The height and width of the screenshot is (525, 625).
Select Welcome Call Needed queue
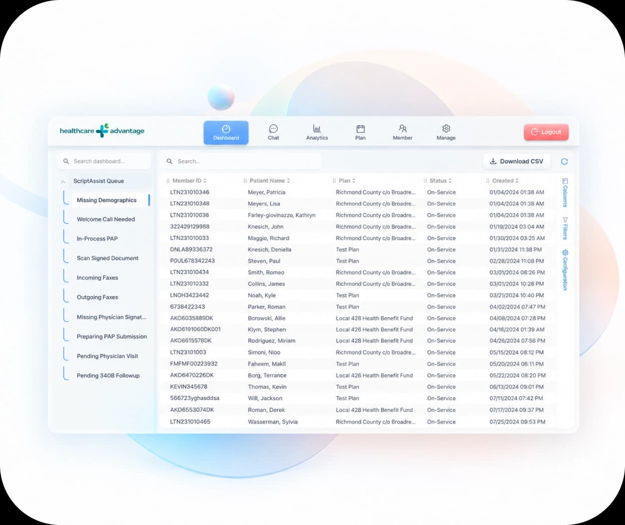pos(106,219)
